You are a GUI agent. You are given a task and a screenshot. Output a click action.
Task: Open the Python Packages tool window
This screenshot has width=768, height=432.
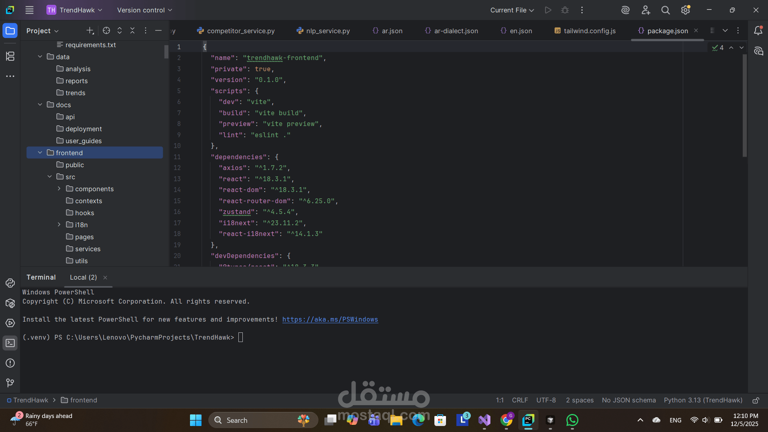point(10,303)
